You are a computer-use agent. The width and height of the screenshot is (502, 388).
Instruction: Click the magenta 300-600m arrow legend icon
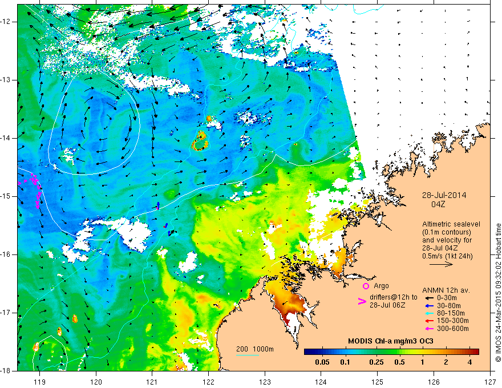click(x=429, y=329)
